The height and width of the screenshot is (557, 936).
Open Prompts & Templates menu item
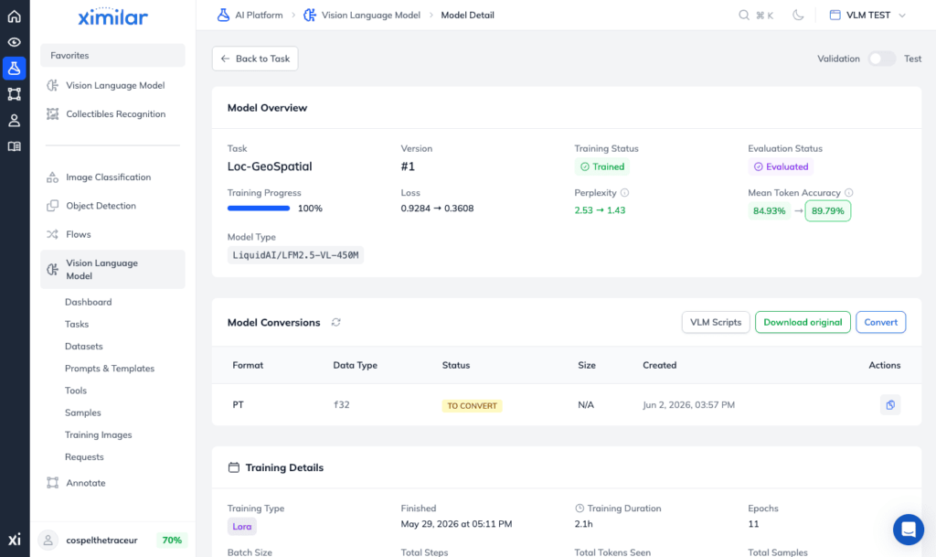click(110, 369)
